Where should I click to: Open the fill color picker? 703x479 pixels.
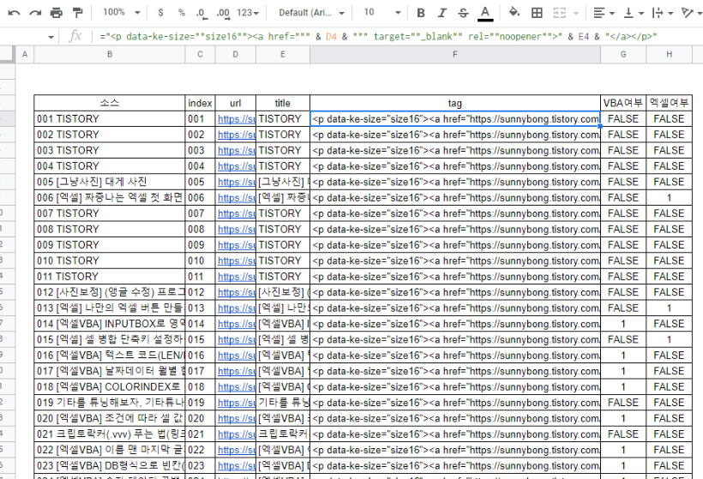(x=514, y=12)
